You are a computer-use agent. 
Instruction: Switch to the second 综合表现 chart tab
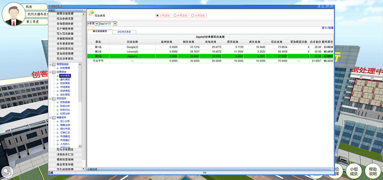click(x=124, y=32)
